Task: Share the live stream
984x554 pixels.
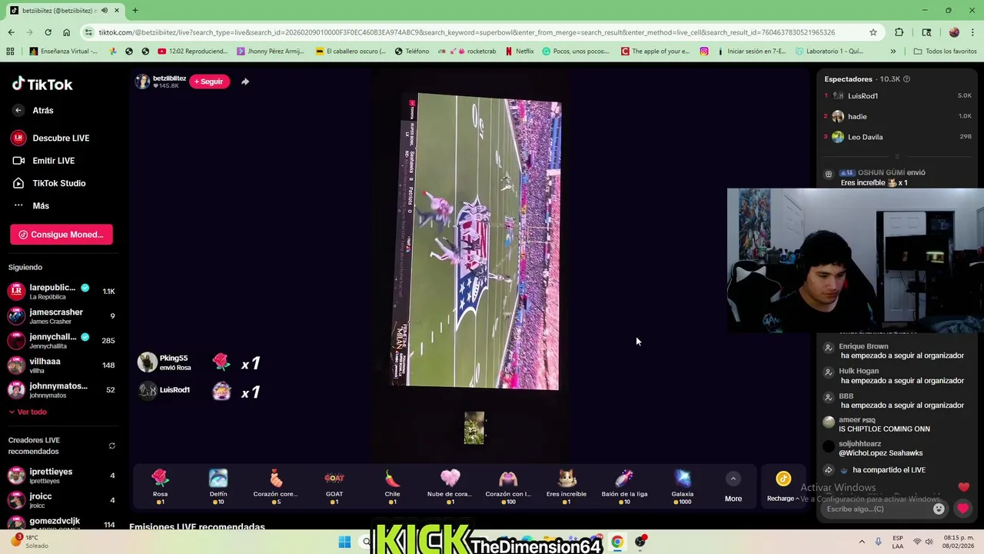Action: tap(245, 82)
